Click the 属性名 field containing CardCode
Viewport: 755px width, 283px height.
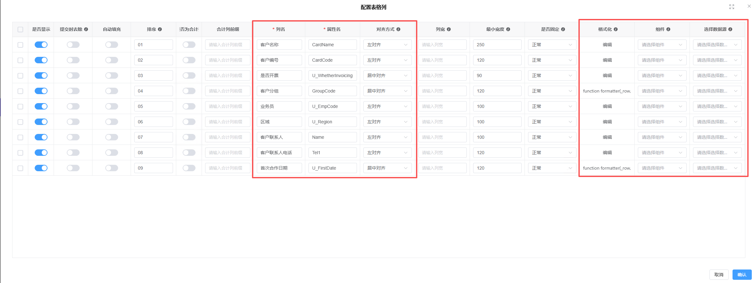[x=332, y=60]
